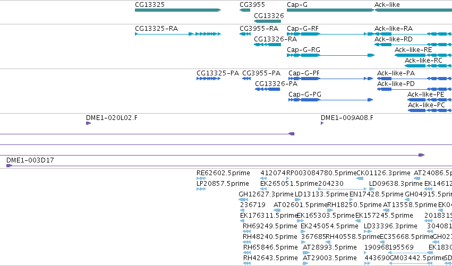The image size is (452, 266).
Task: Click the Cap-G gene bar
Action: point(330,10)
